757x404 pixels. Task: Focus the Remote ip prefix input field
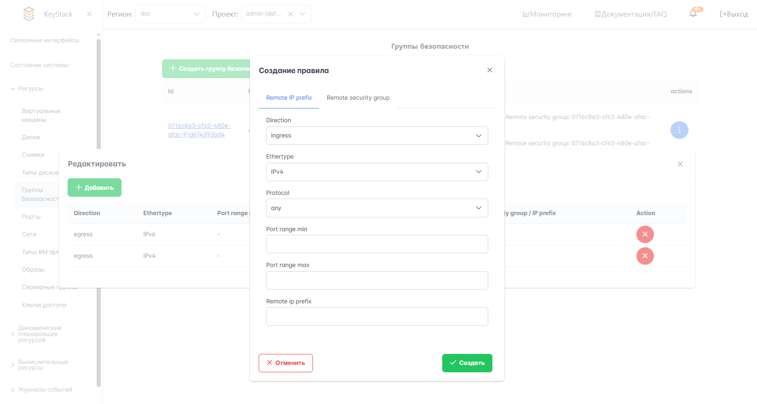pyautogui.click(x=376, y=317)
